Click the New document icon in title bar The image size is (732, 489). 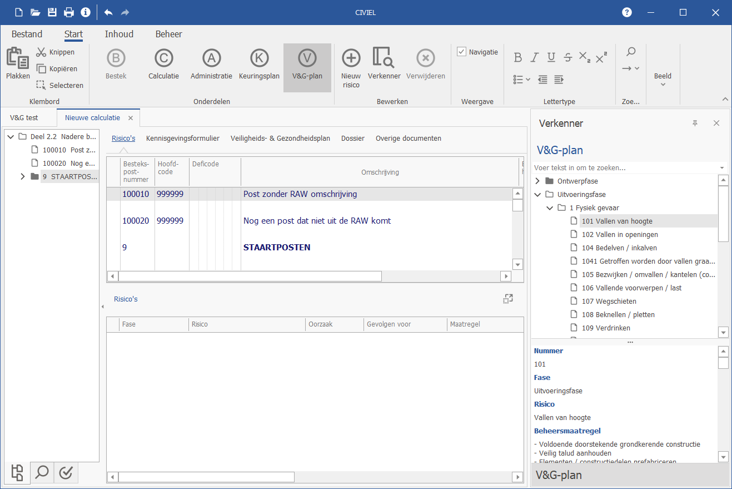click(x=19, y=12)
